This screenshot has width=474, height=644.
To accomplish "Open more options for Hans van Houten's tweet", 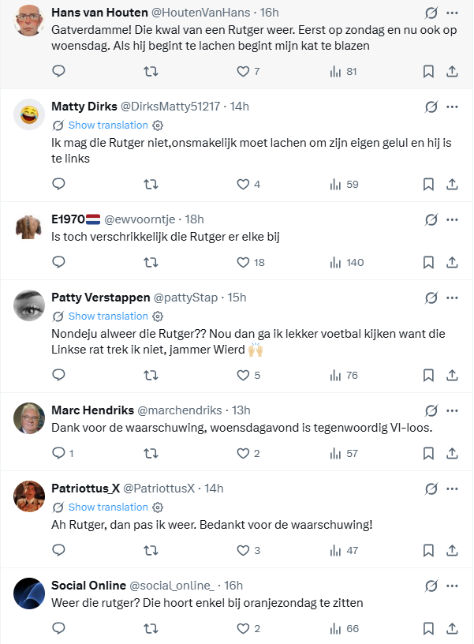I will [x=452, y=13].
